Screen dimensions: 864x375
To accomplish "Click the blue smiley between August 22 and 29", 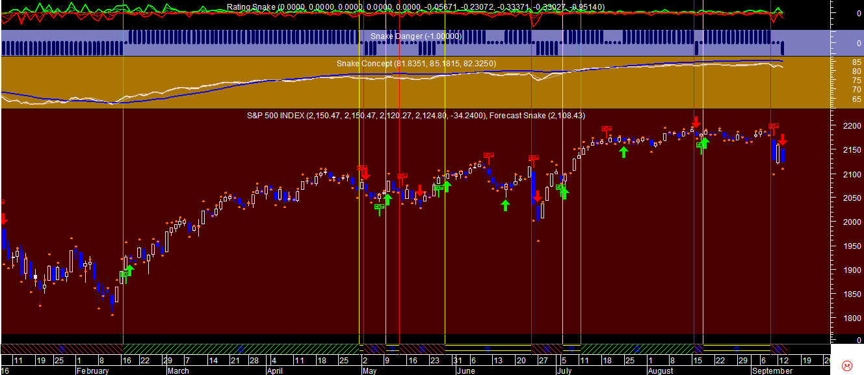I will pyautogui.click(x=737, y=349).
